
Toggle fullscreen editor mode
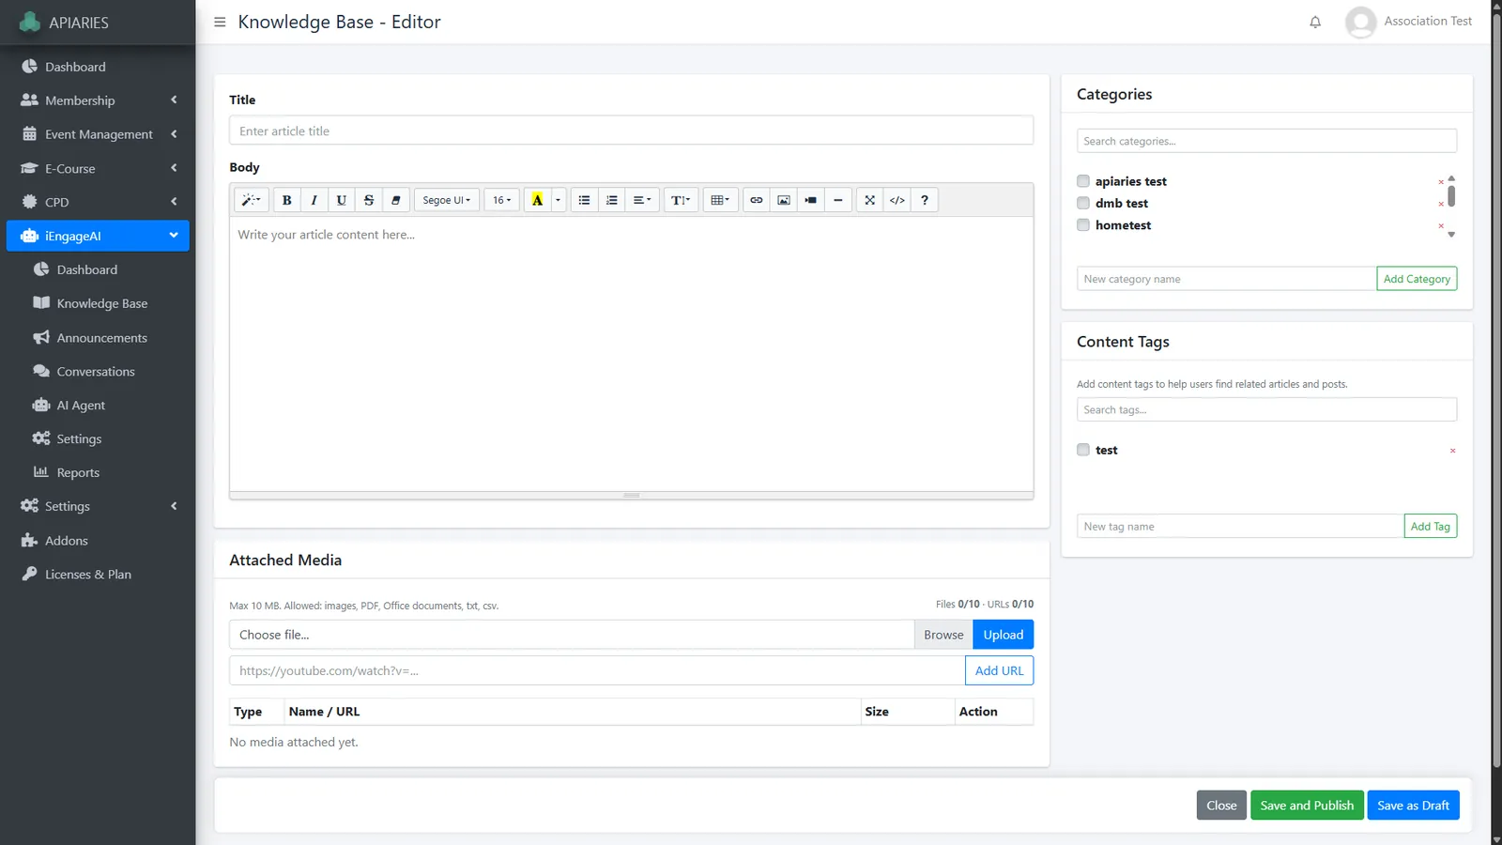click(x=870, y=200)
